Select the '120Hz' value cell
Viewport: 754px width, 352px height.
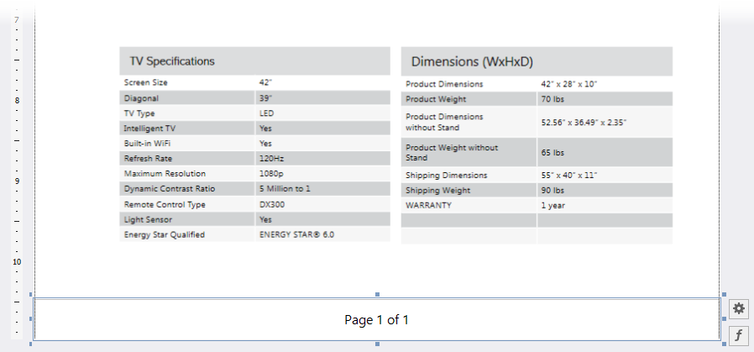[x=322, y=158]
